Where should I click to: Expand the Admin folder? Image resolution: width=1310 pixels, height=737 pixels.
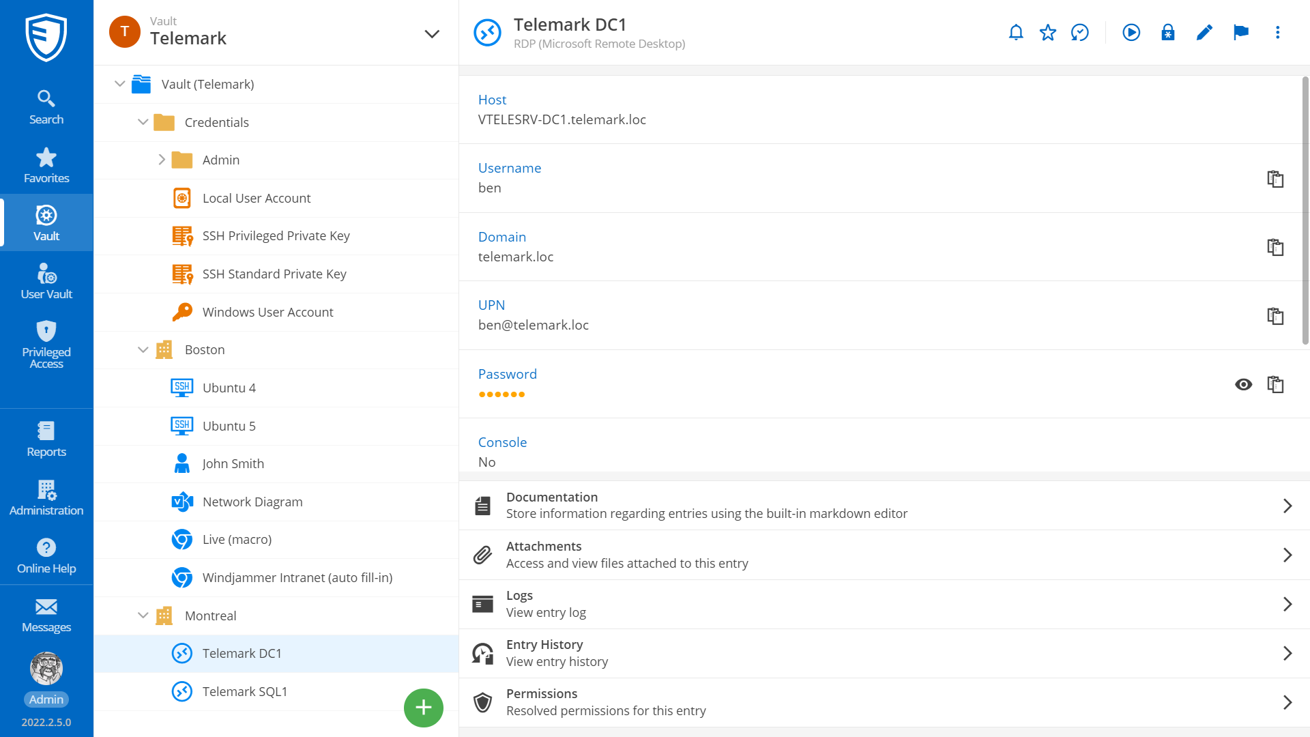tap(162, 160)
